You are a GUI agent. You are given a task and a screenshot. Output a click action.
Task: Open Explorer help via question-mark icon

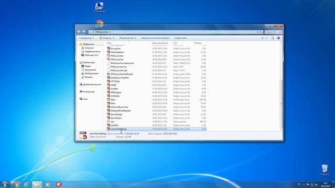click(278, 38)
